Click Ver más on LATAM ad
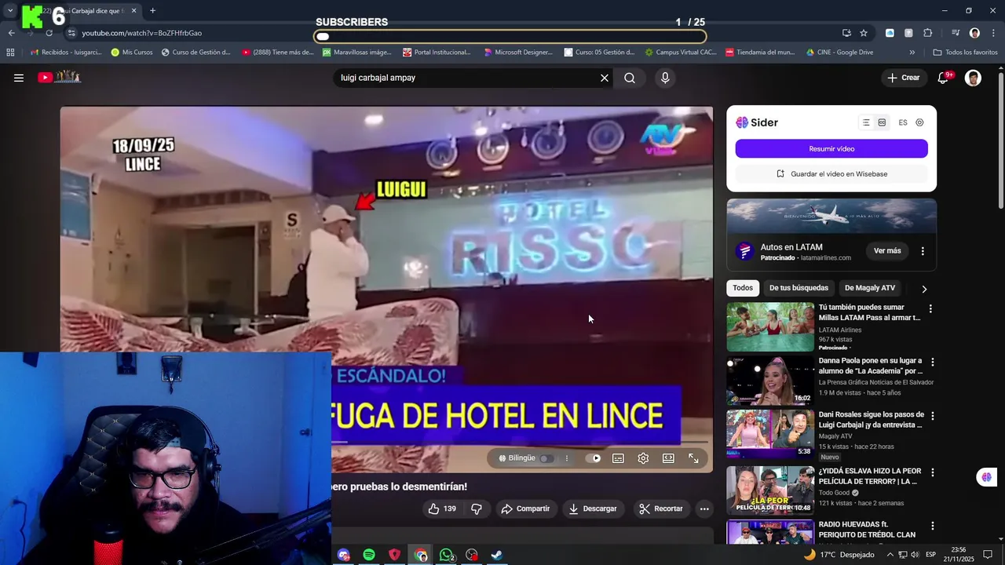The image size is (1005, 565). pos(887,251)
